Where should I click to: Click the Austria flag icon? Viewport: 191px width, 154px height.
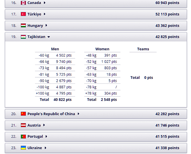click(23, 125)
